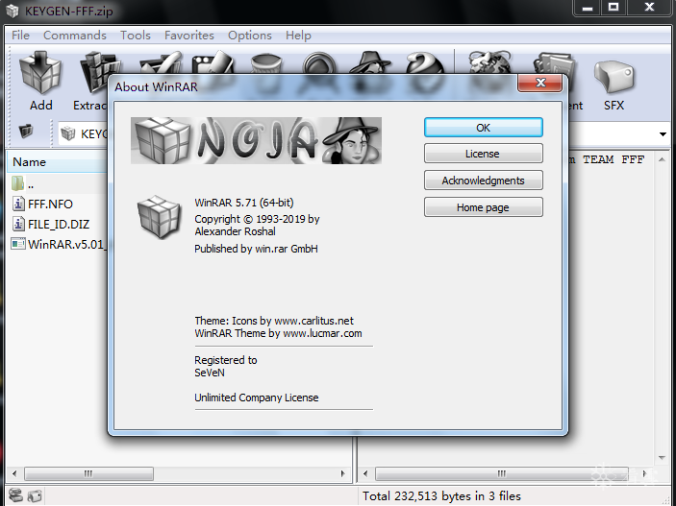
Task: Click the SFX toolbar icon
Action: (x=613, y=77)
